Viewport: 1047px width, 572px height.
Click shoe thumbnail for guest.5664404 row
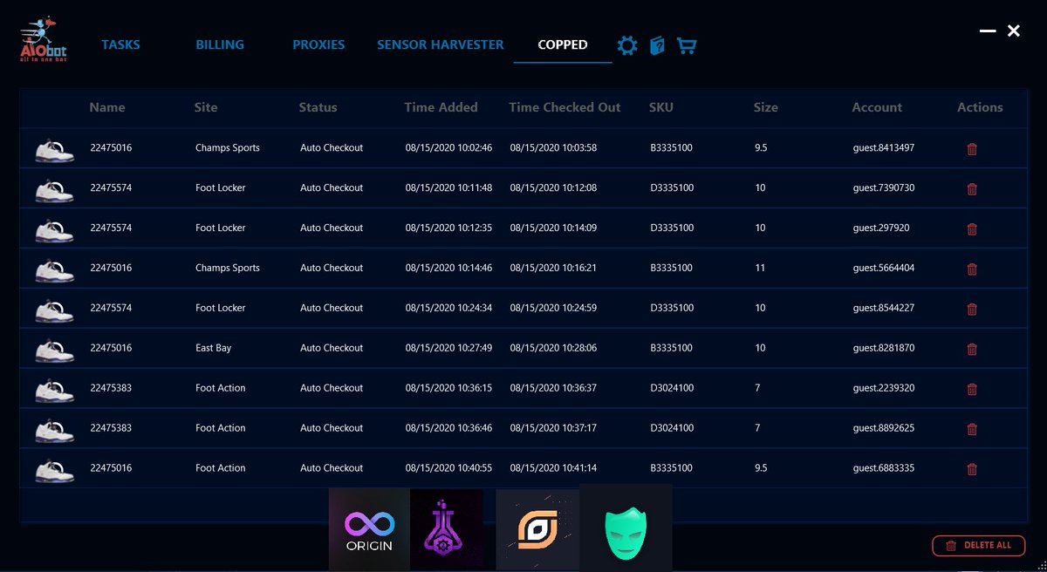(54, 269)
